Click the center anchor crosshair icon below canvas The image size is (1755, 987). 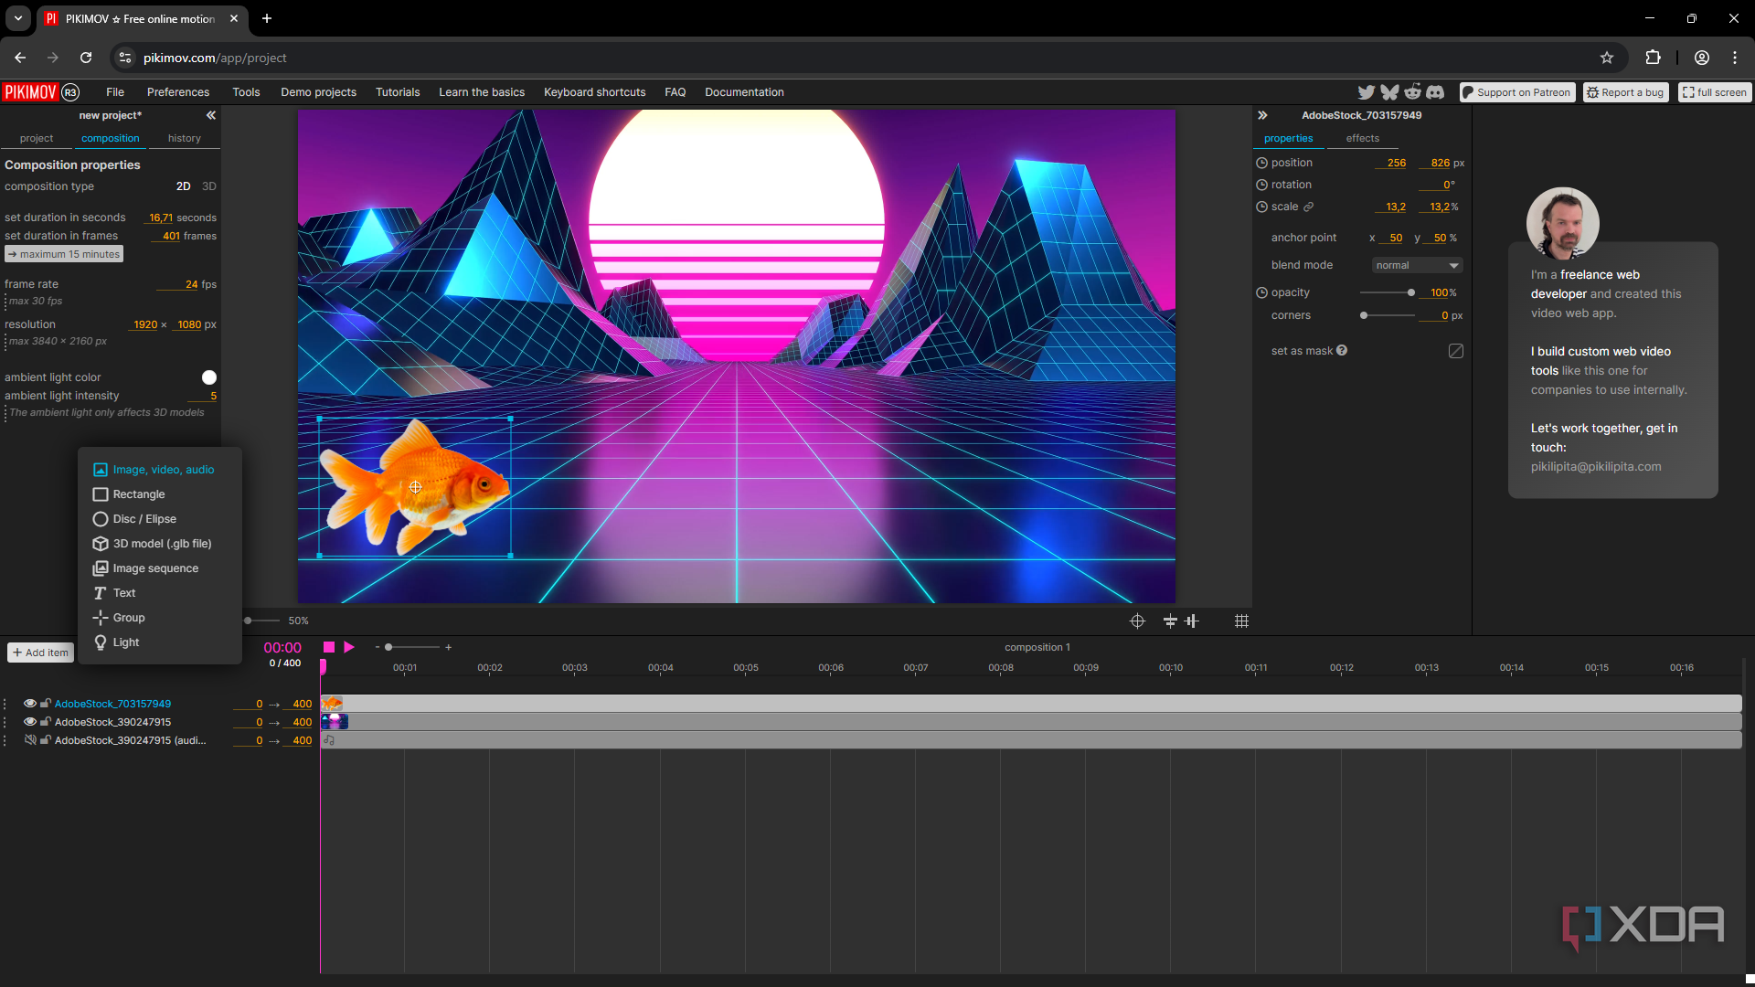pyautogui.click(x=1137, y=621)
